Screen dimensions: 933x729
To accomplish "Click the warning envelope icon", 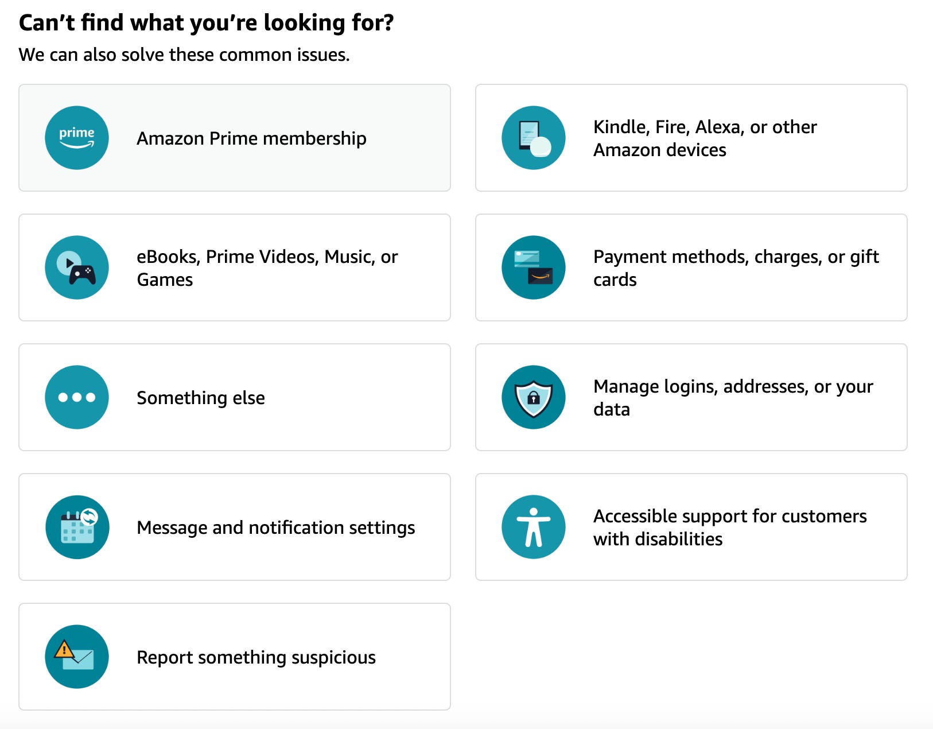I will coord(77,657).
